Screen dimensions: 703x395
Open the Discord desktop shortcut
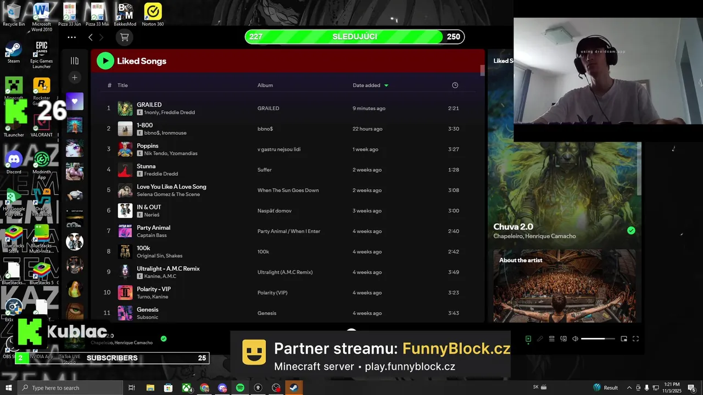click(14, 162)
